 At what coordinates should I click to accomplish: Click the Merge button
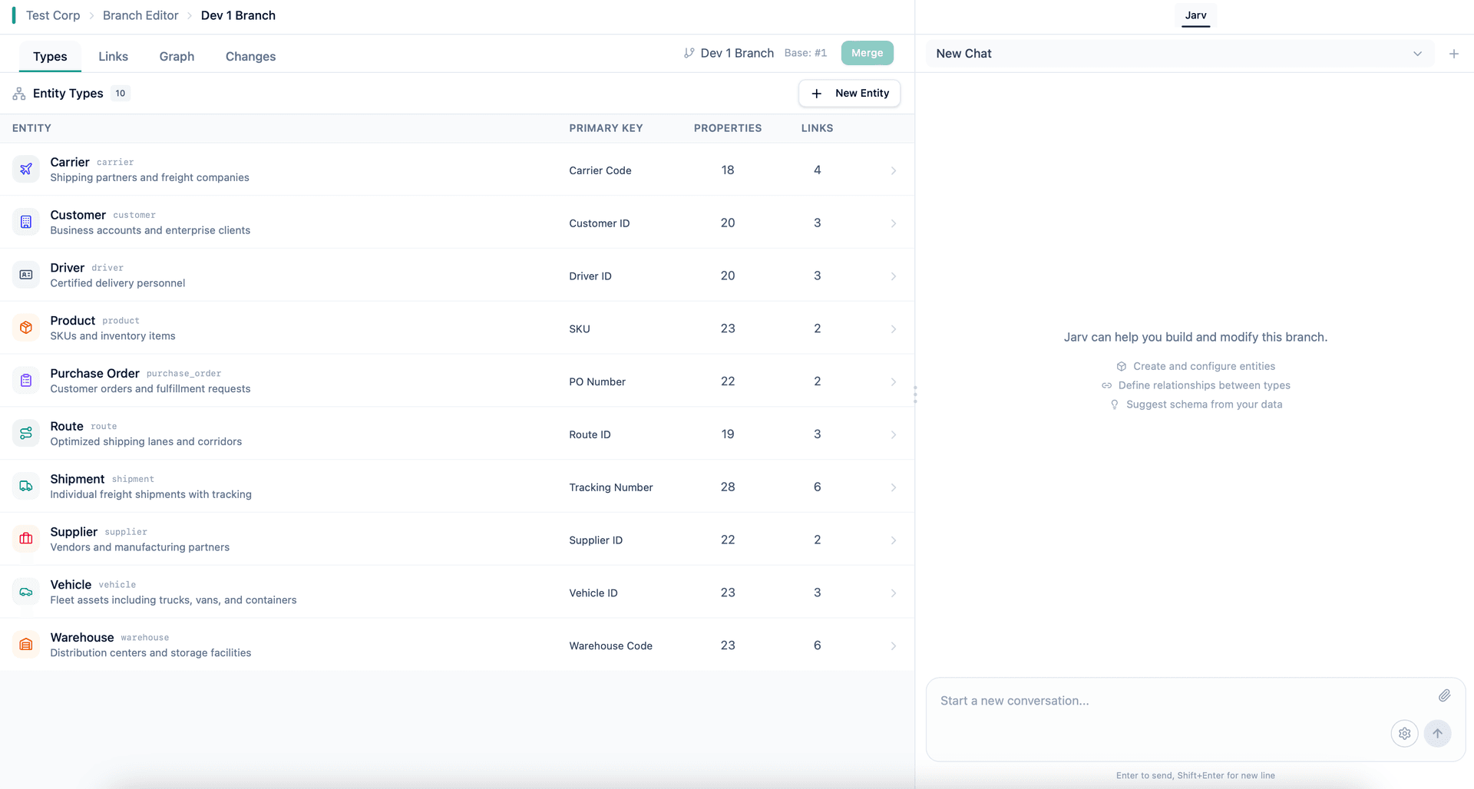pos(867,53)
